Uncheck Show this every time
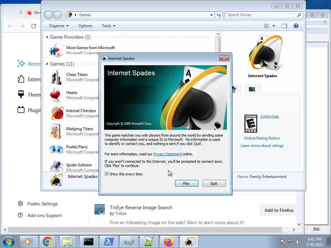Image resolution: width=331 pixels, height=248 pixels. 107,174
